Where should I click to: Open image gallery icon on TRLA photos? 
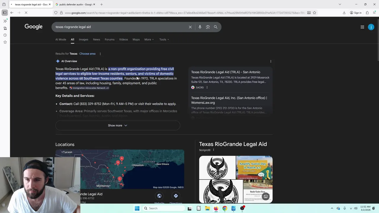[x=266, y=196]
